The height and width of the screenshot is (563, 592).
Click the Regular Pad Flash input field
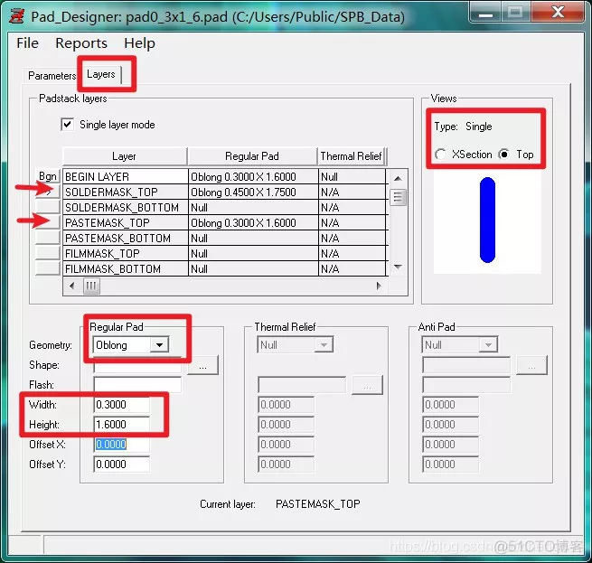(137, 385)
